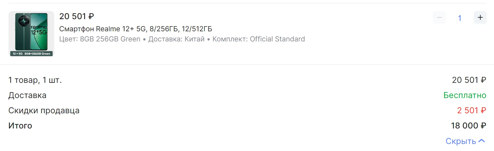Click the 18 000 ₽ total amount
The width and height of the screenshot is (494, 151).
(x=468, y=126)
